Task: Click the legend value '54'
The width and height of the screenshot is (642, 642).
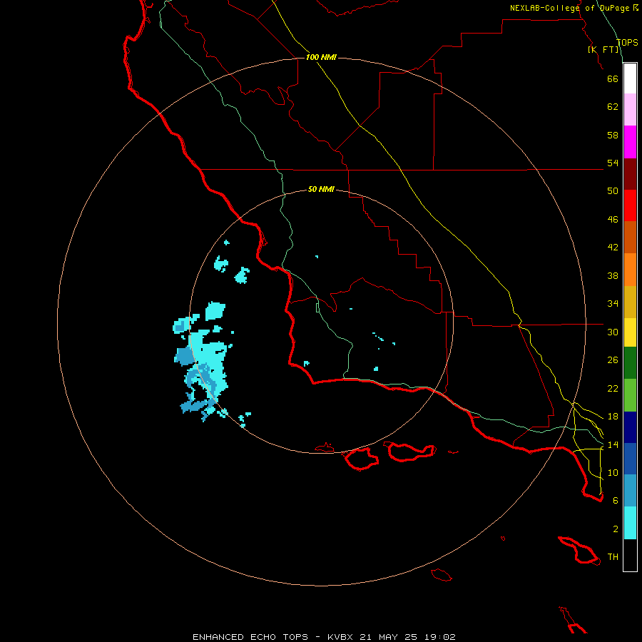Action: click(613, 163)
